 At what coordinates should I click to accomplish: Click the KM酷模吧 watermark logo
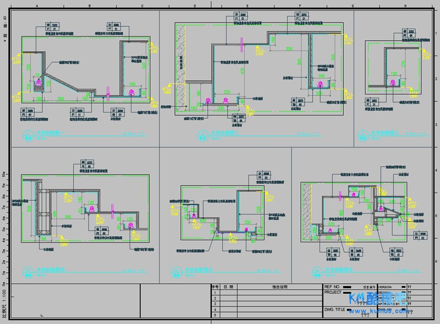click(x=377, y=299)
